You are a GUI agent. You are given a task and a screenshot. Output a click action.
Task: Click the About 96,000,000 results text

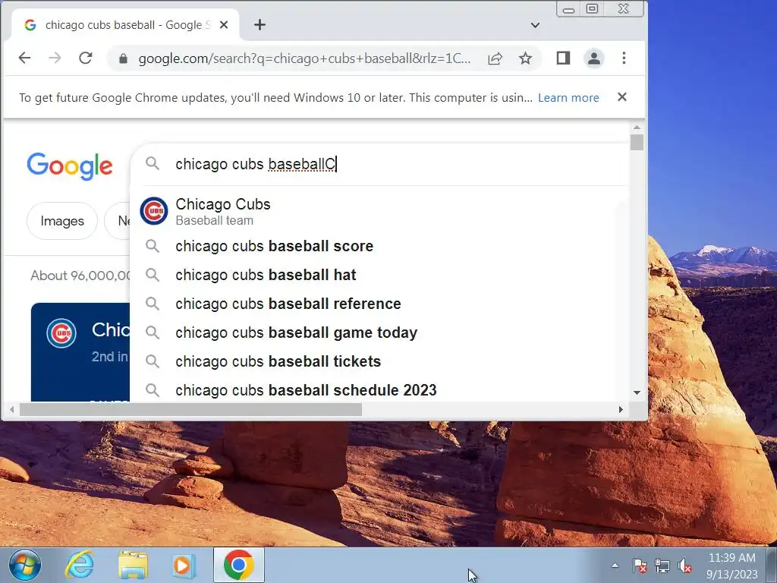pyautogui.click(x=80, y=276)
